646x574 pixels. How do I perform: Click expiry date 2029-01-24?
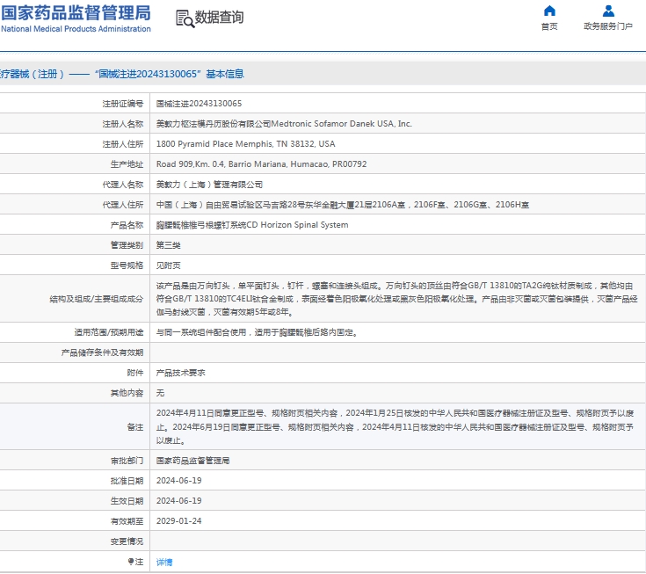point(178,521)
